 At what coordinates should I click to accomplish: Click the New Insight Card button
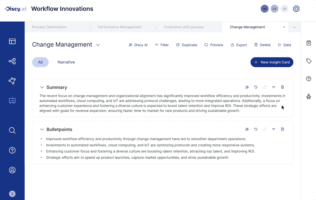pos(272,62)
